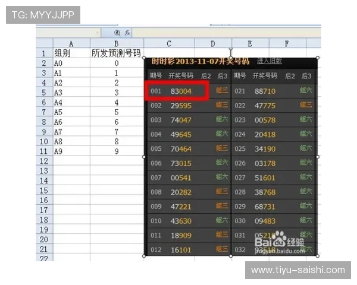The height and width of the screenshot is (285, 357).
Task: Click the orange 组三 label in row 022
Action: [306, 104]
